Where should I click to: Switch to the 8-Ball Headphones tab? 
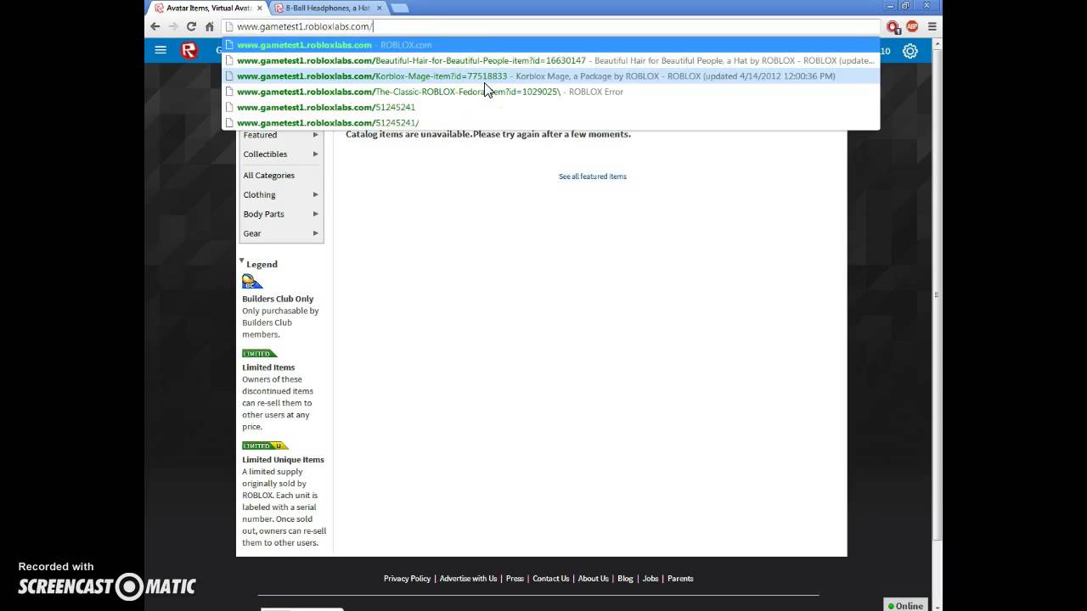(x=327, y=8)
